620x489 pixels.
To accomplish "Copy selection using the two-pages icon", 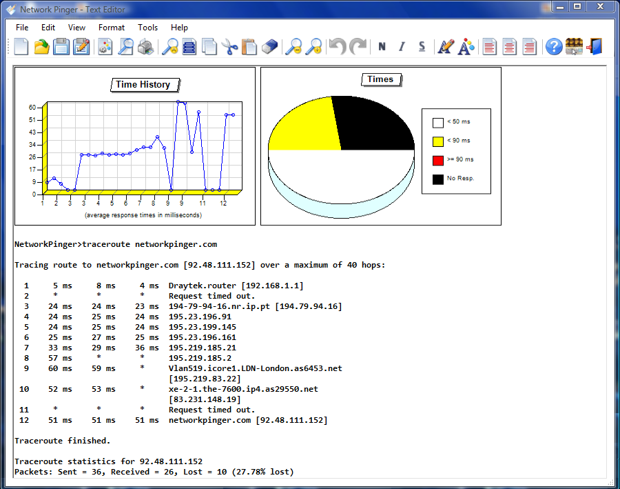I will (209, 47).
